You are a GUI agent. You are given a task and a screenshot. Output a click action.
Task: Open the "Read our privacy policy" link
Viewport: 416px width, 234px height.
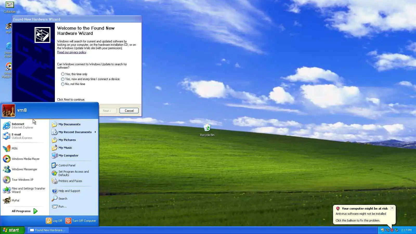point(72,52)
